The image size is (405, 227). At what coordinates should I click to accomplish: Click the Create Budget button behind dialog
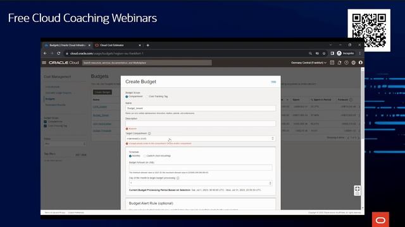[x=103, y=92]
